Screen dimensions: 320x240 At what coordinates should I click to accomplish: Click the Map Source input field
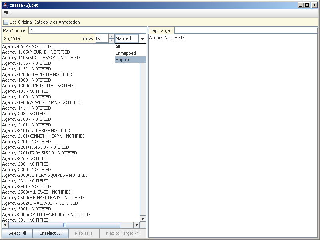click(87, 30)
